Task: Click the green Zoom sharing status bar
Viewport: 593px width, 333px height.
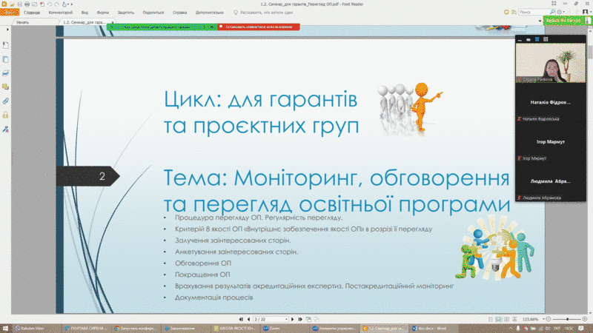Action: [x=162, y=27]
